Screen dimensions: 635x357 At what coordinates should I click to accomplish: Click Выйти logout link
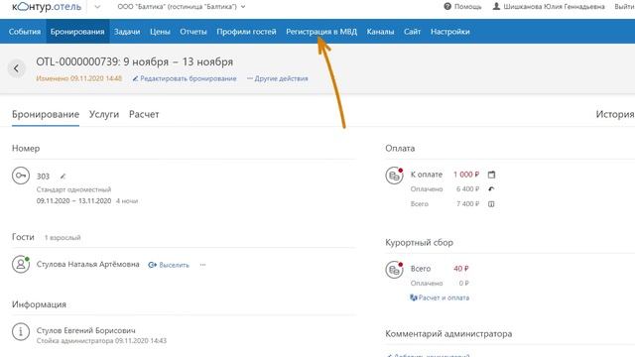[x=624, y=7]
